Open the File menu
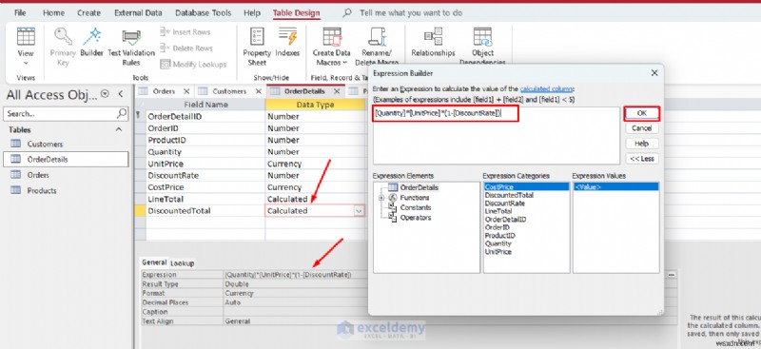 (20, 13)
